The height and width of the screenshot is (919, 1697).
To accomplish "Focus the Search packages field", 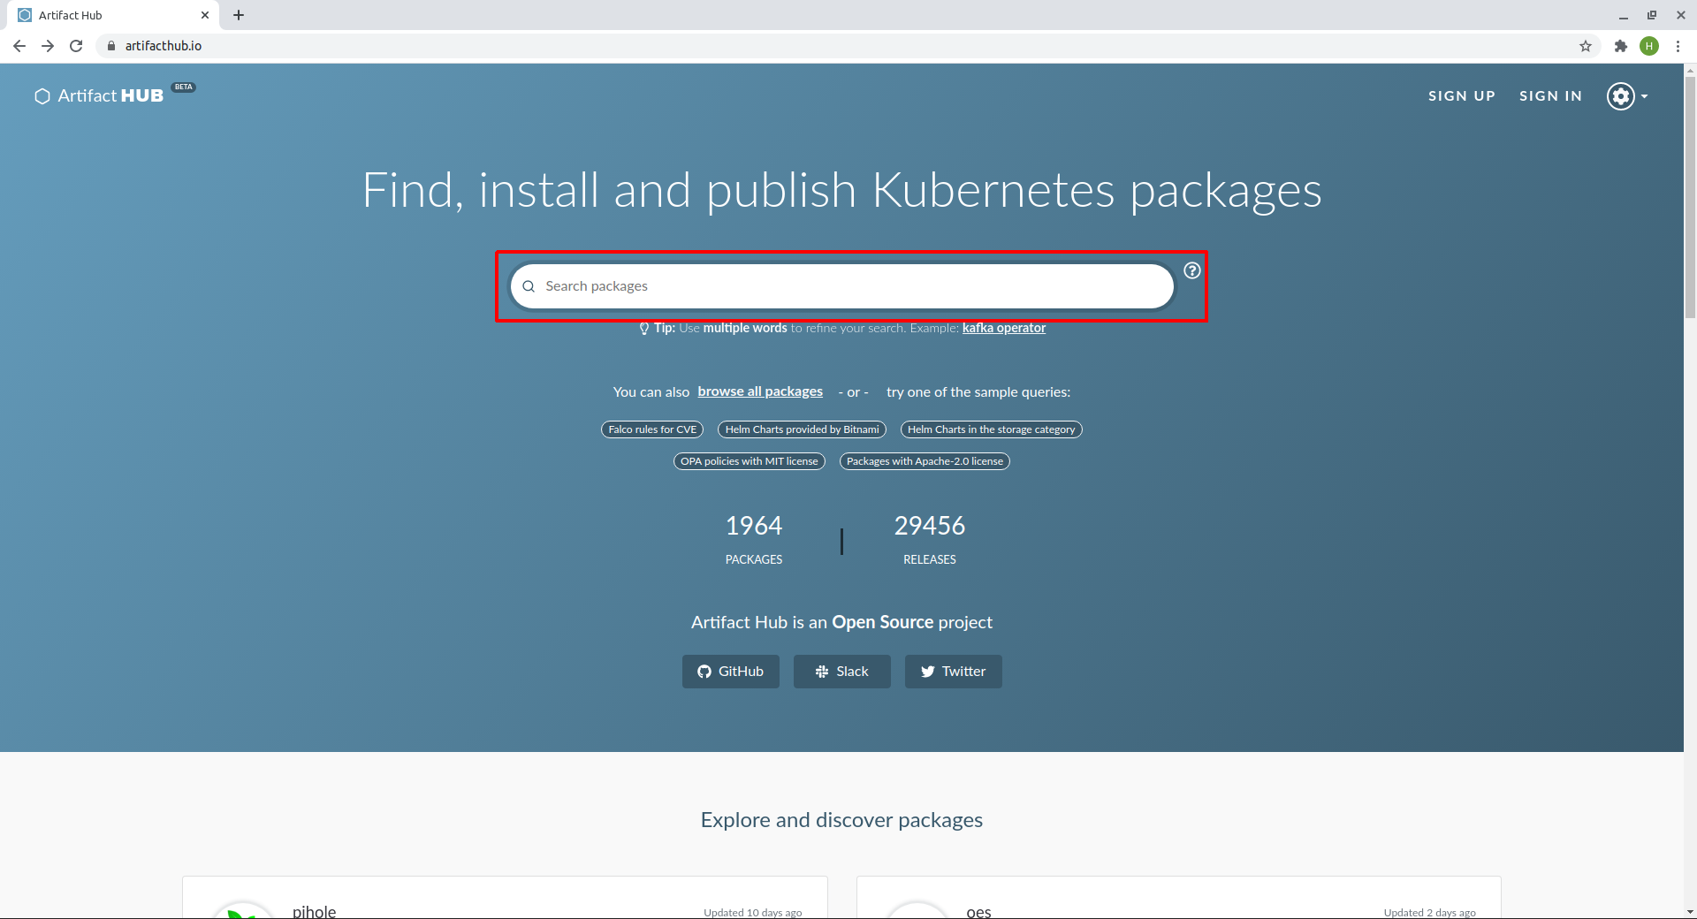I will tap(841, 286).
